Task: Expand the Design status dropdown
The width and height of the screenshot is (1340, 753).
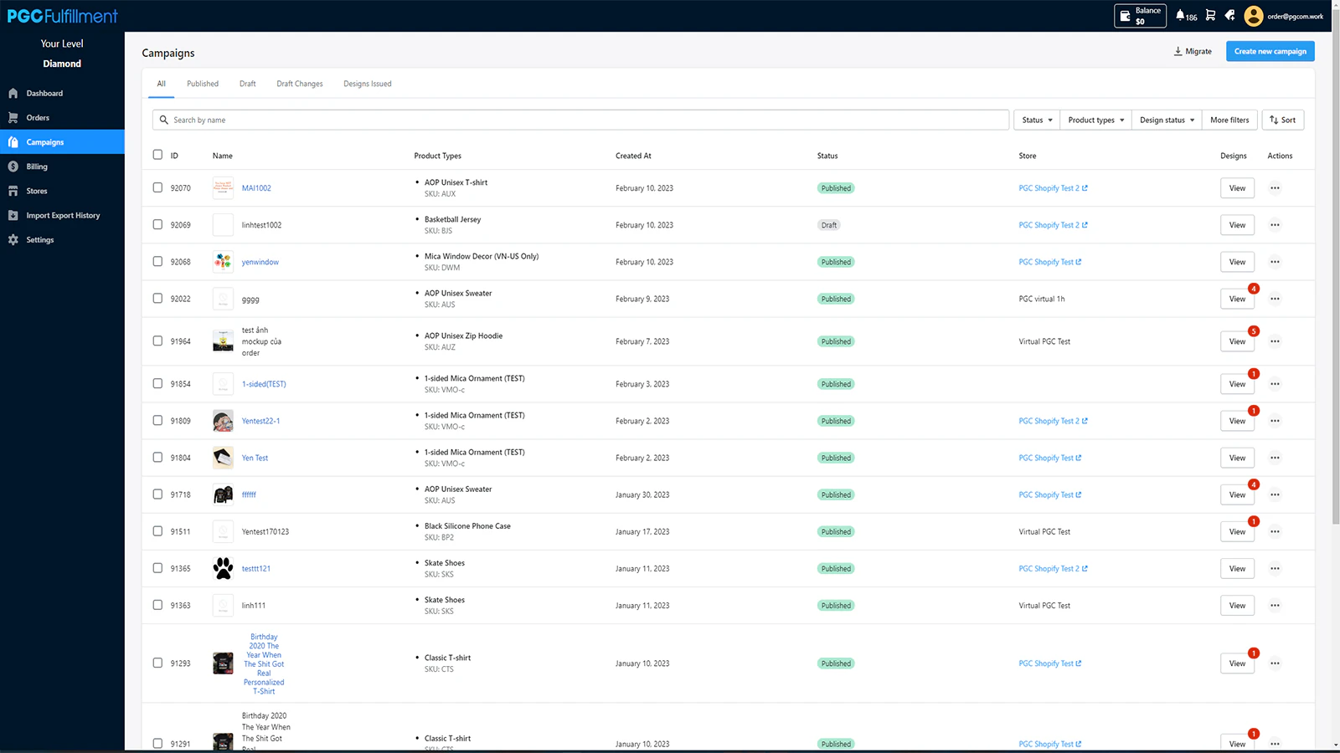Action: coord(1167,120)
